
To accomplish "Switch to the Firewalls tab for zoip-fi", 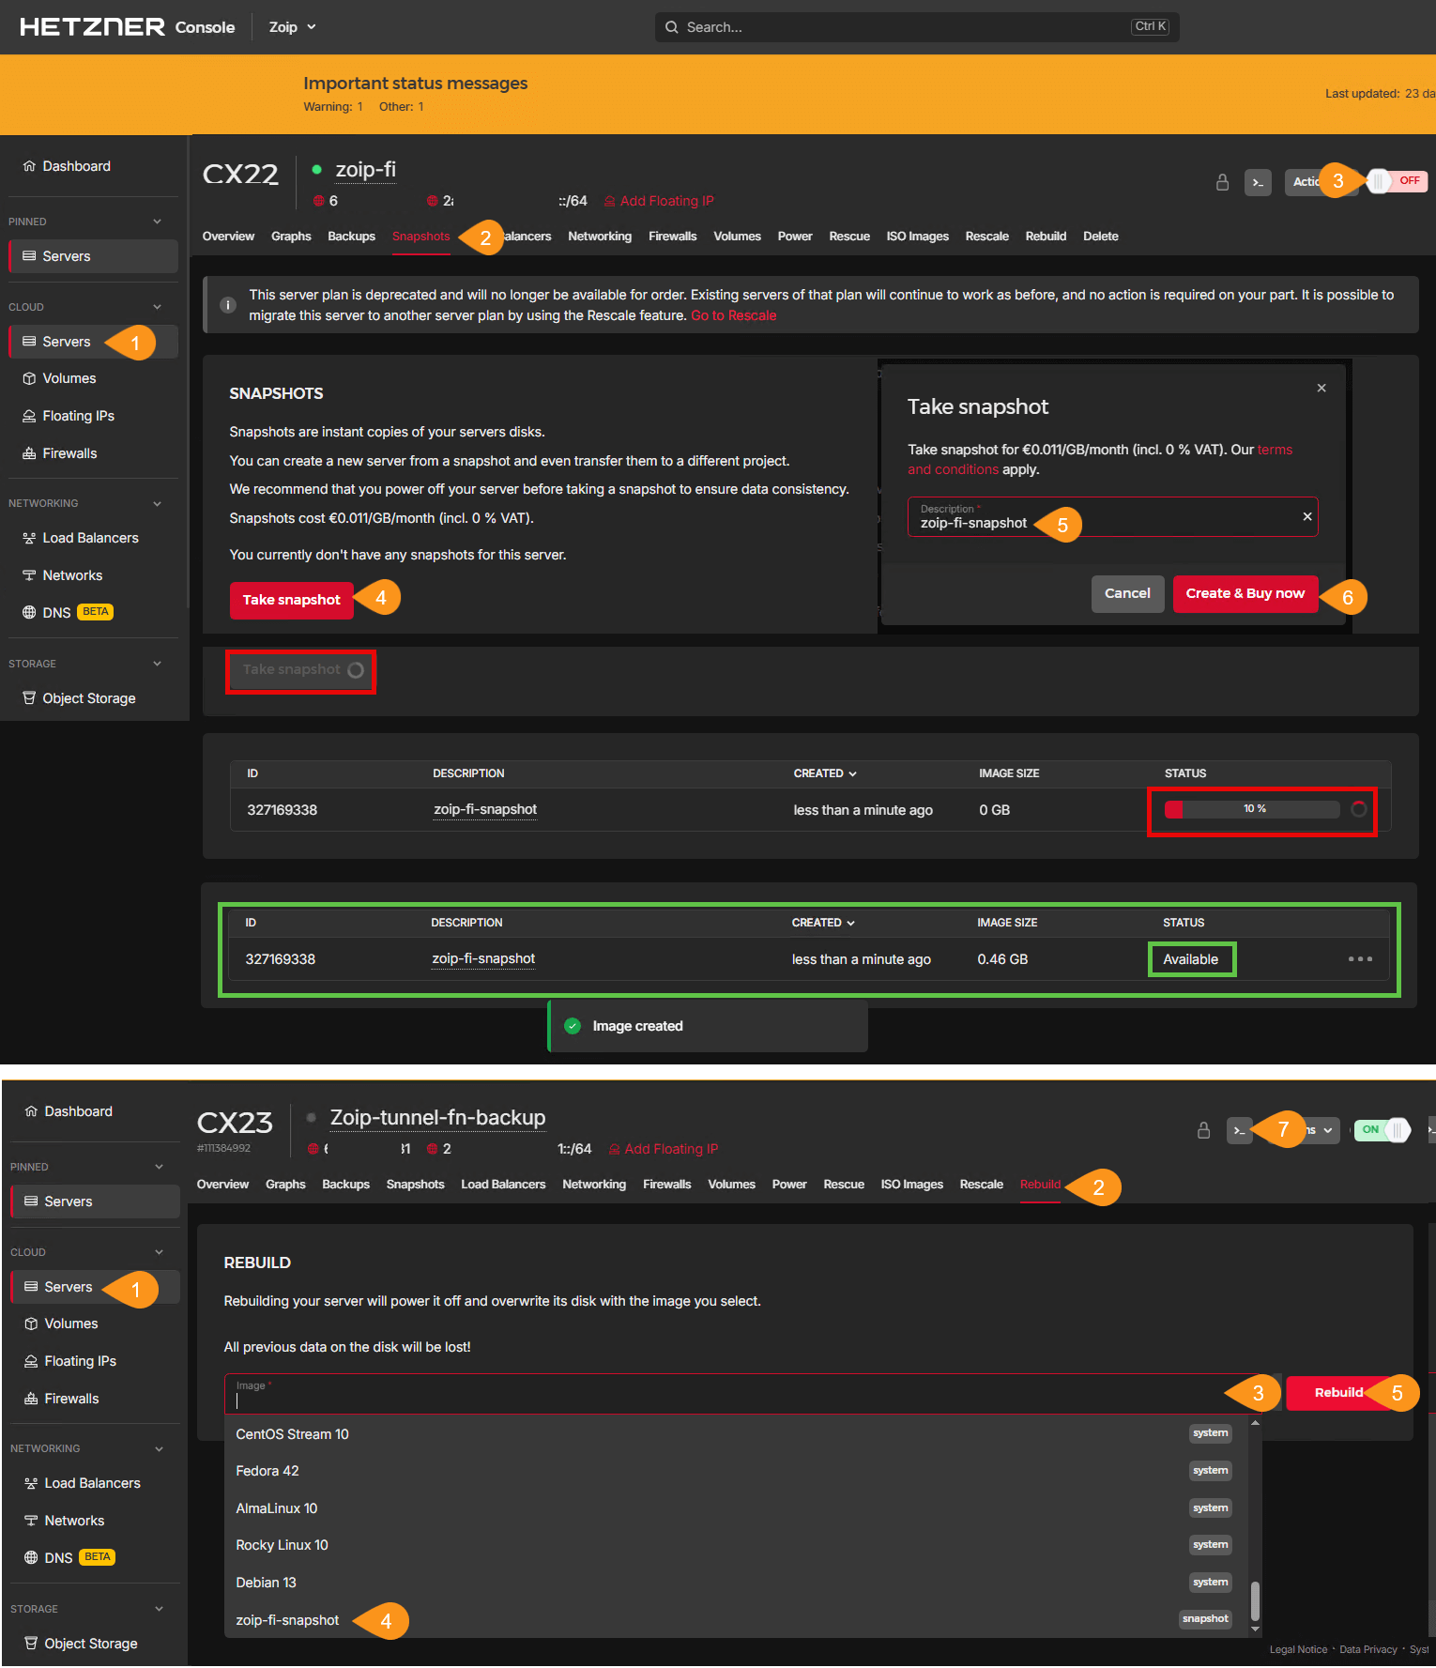I will pyautogui.click(x=672, y=237).
